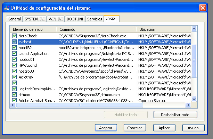Viewport: 213px width, 139px height.
Task: Click the Habilitar todo button
Action: pos(126,115)
